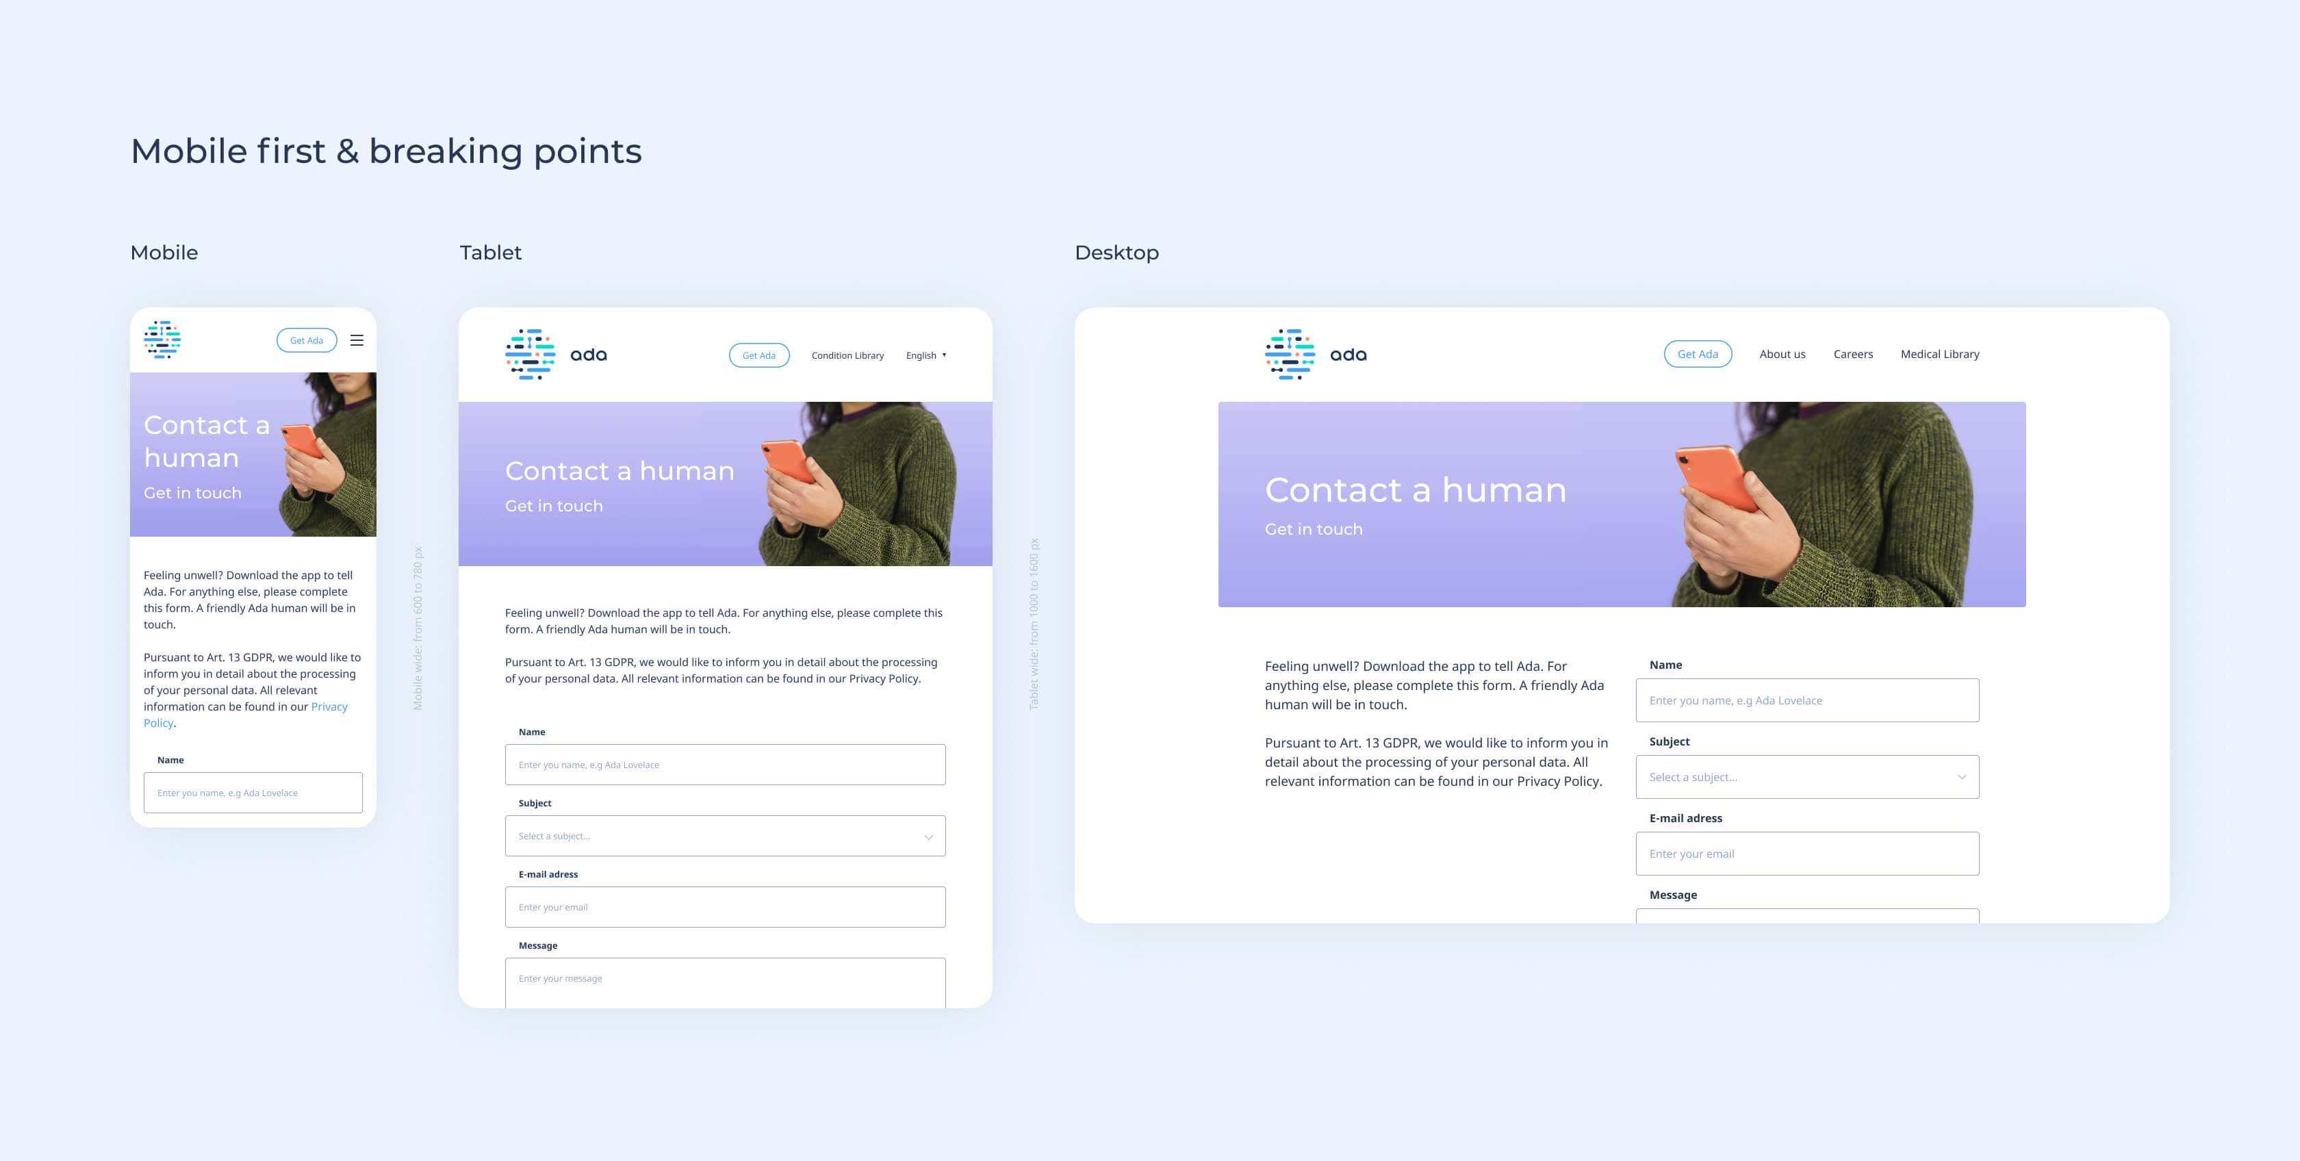Screen dimensions: 2300x1161
Task: Enable the Get Ada button on desktop
Action: pyautogui.click(x=1698, y=354)
